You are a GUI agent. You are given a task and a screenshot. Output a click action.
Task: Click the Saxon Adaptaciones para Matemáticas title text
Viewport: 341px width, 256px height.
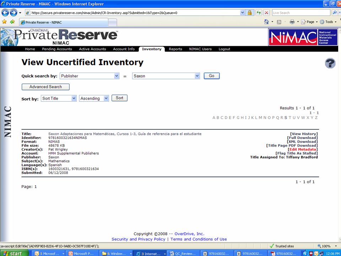tap(125, 134)
